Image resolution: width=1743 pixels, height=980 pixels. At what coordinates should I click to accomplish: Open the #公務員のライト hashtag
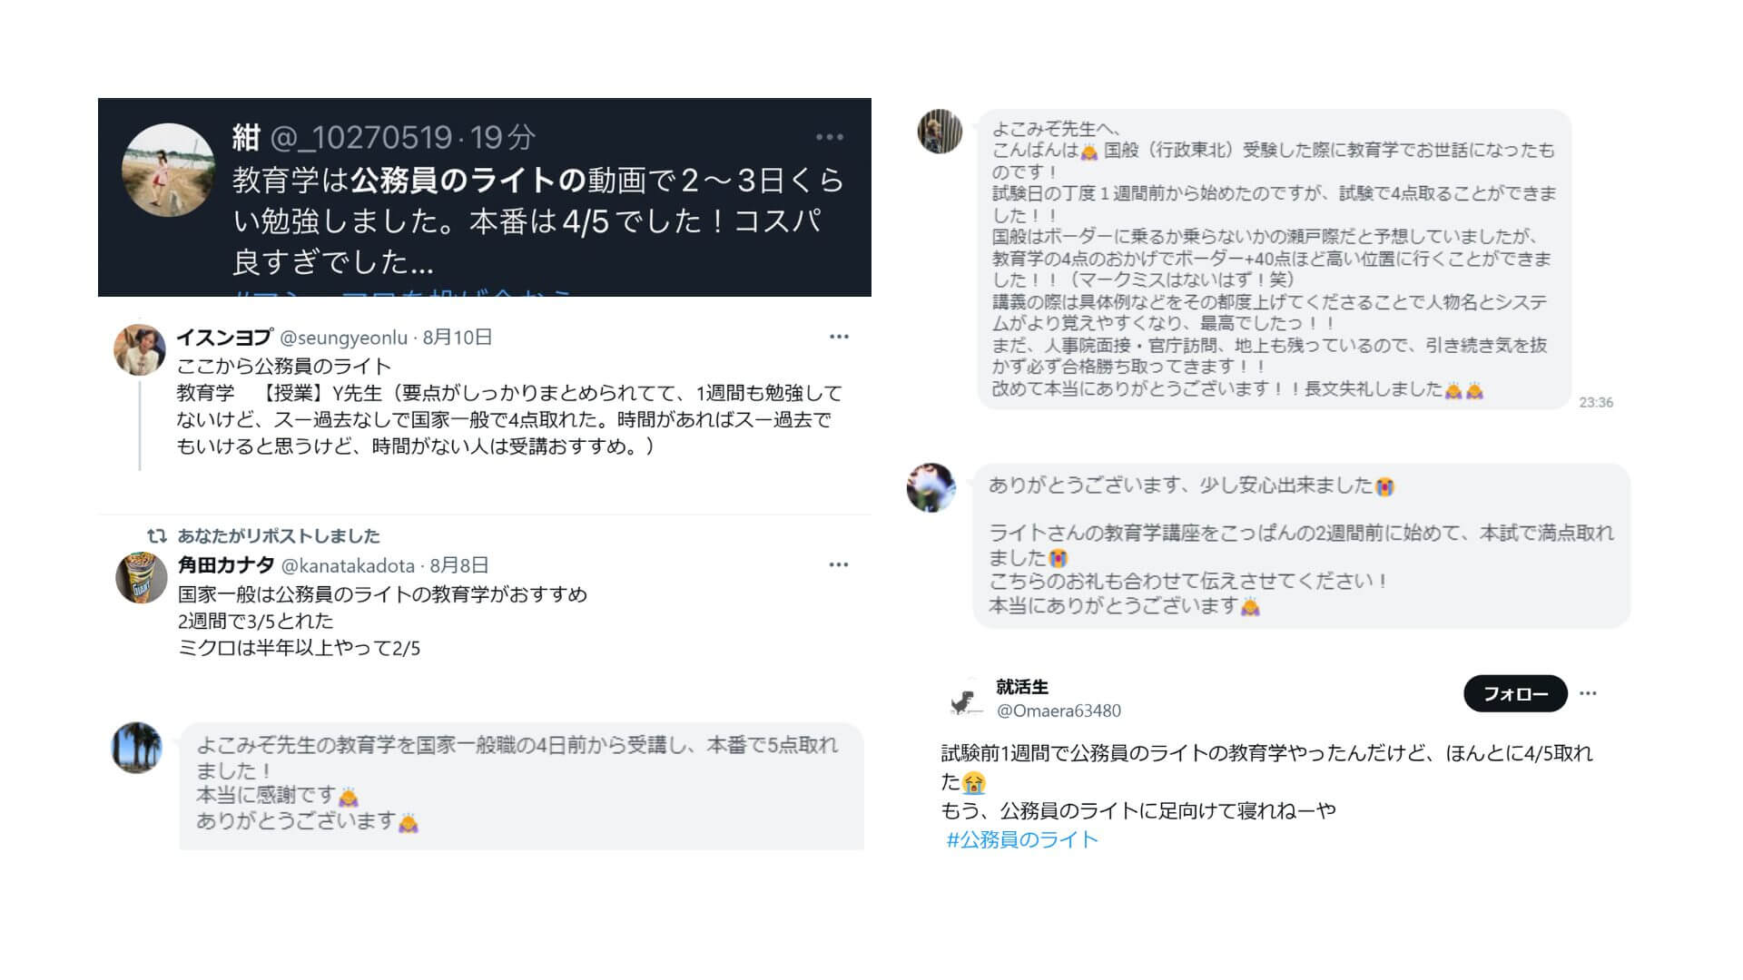tap(1022, 840)
